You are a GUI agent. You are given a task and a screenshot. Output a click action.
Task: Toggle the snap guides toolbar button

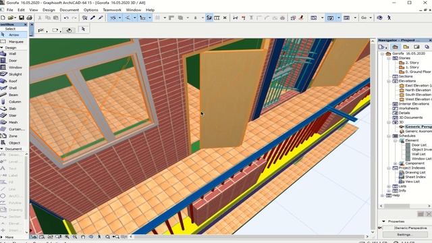click(x=128, y=18)
